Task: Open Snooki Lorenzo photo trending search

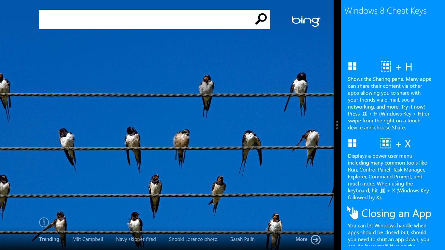Action: point(193,239)
